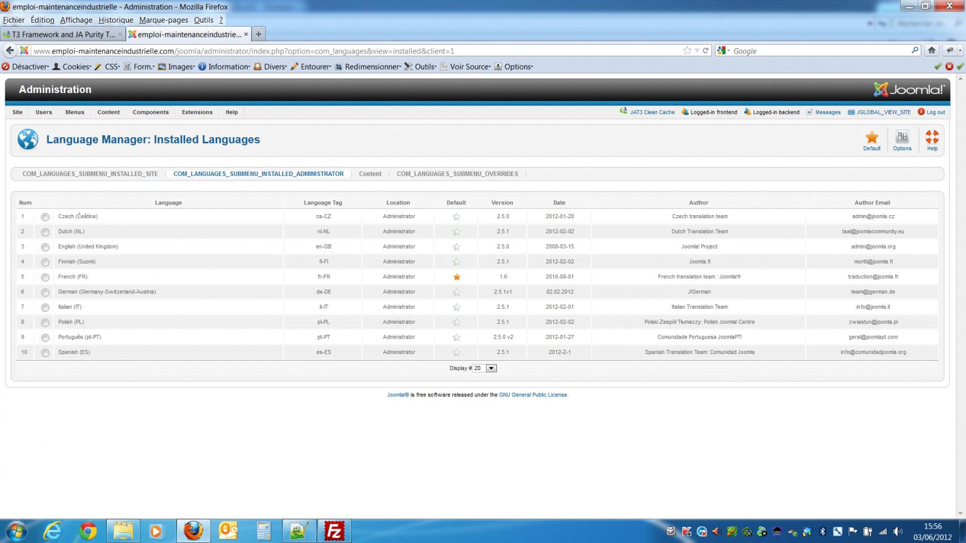Open the Display # dropdown

coord(485,368)
